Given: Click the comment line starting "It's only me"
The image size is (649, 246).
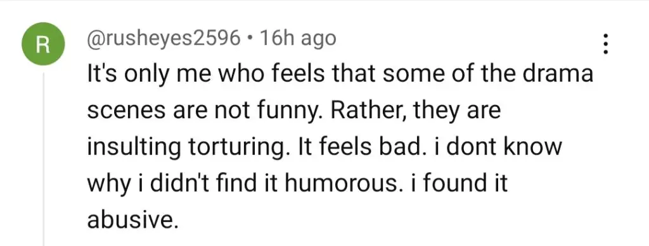Looking at the screenshot, I should [340, 74].
